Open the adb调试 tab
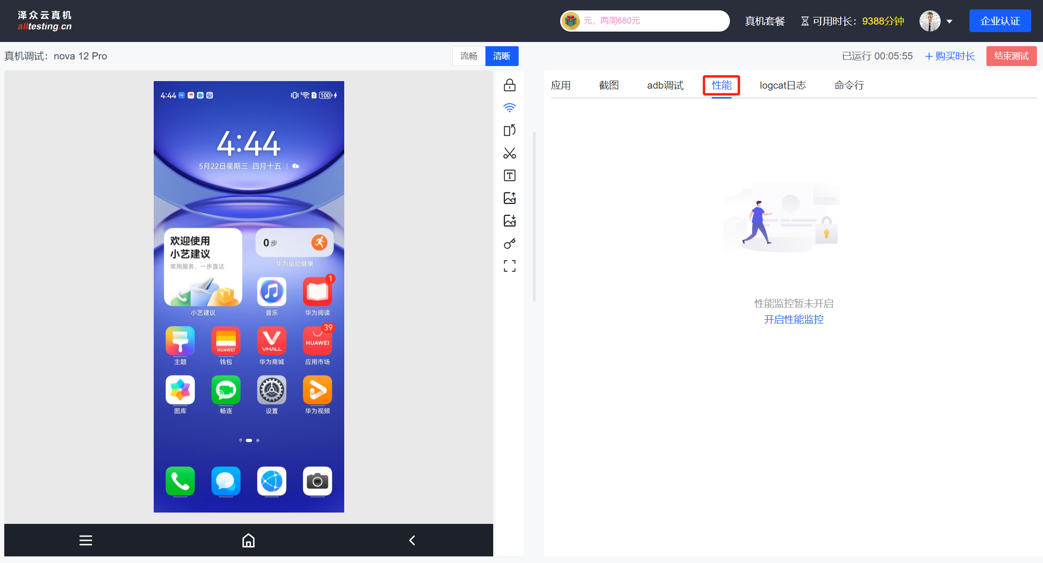 tap(665, 85)
